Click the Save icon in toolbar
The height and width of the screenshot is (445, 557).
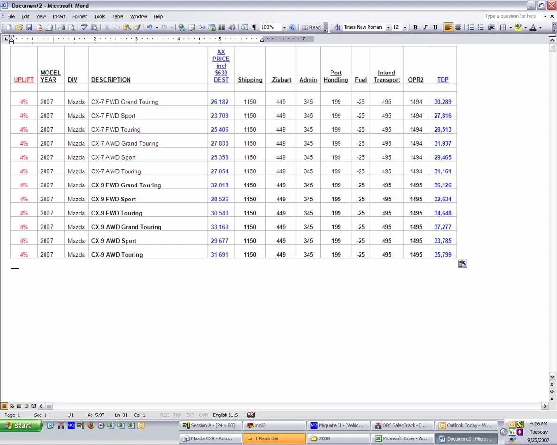click(x=29, y=28)
